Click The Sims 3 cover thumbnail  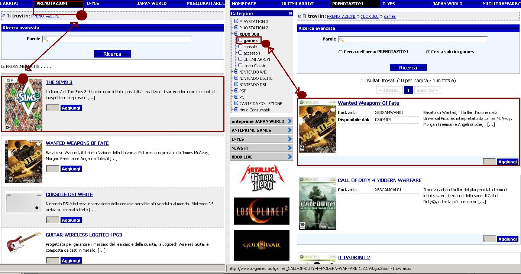point(24,105)
